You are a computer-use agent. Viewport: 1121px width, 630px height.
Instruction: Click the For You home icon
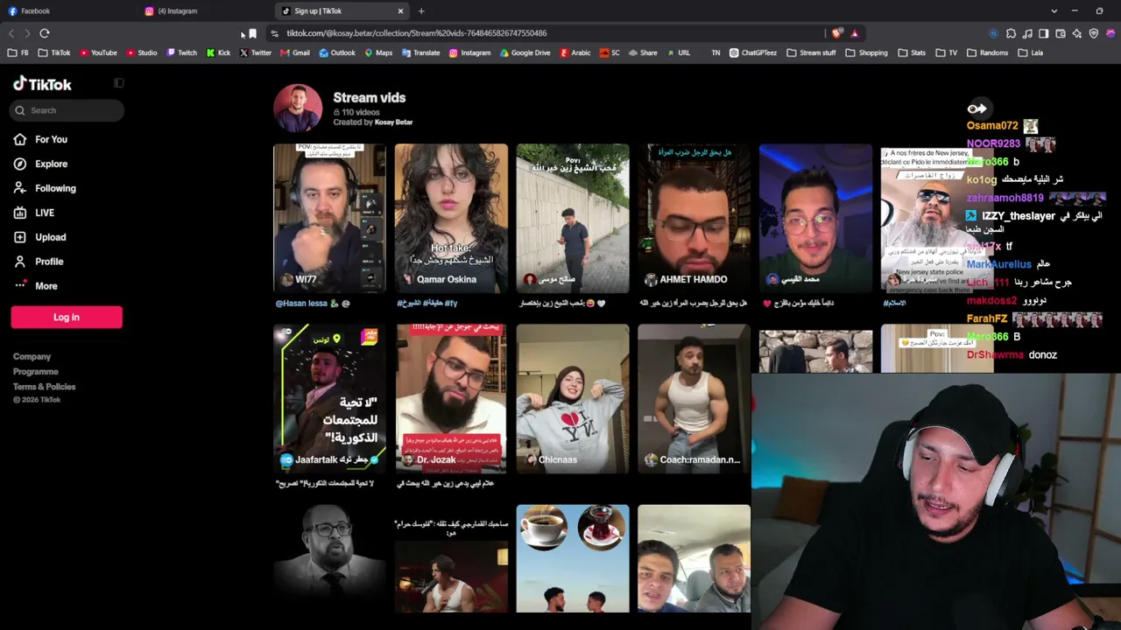(x=20, y=139)
